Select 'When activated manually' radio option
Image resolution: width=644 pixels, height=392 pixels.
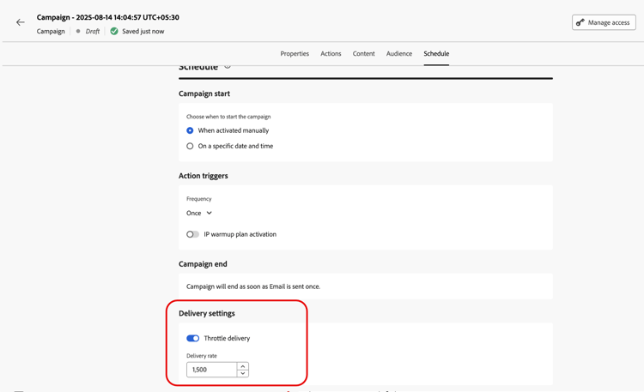191,130
